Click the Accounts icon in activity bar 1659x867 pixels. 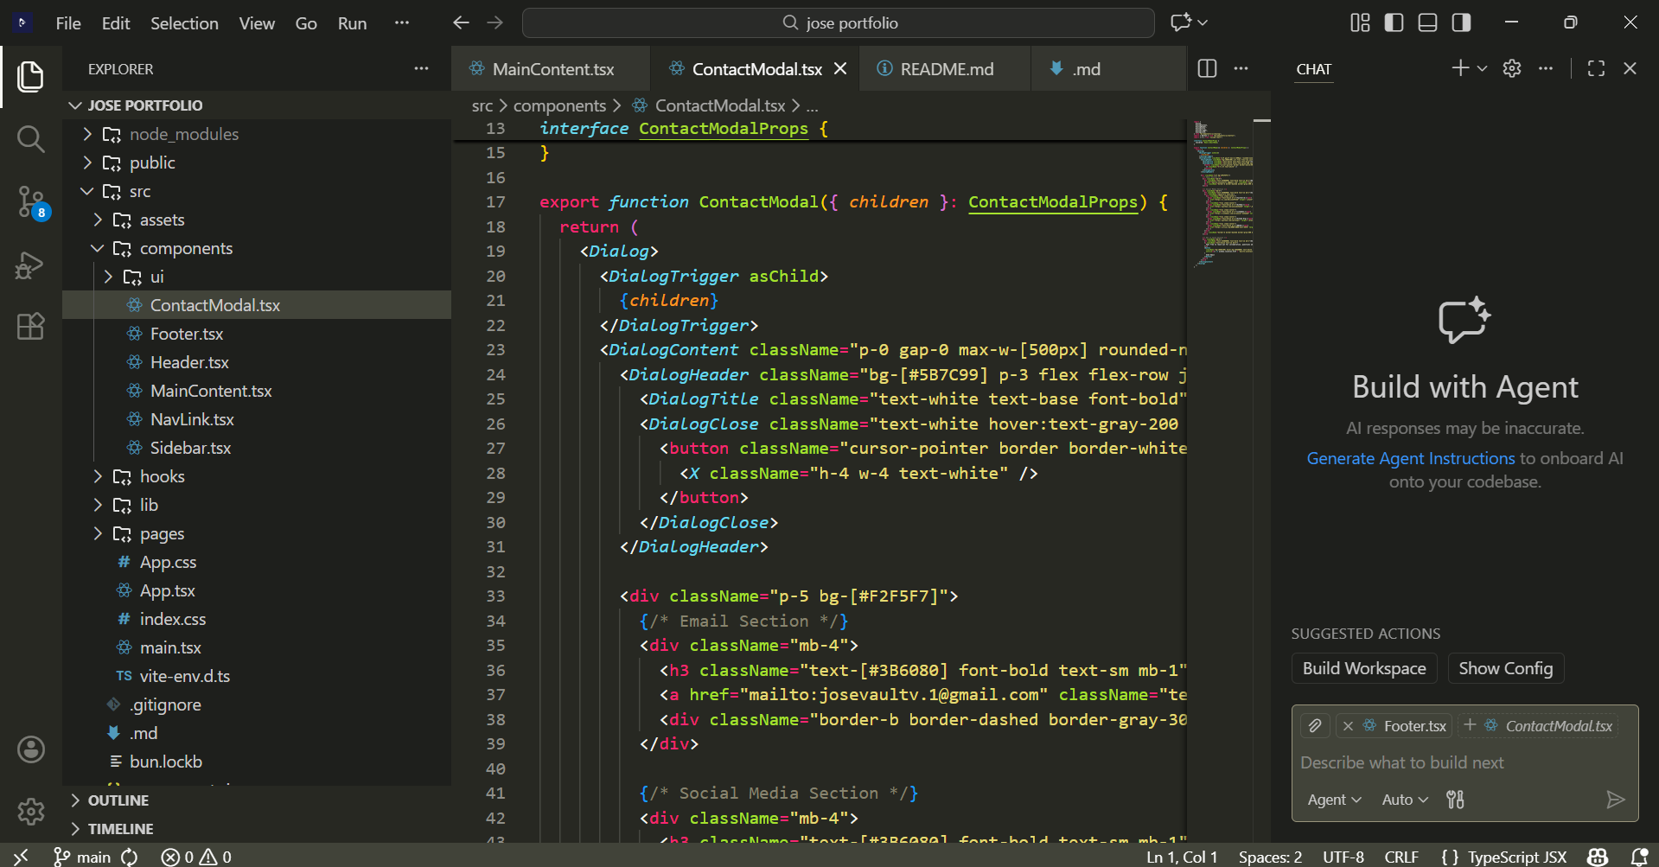click(x=31, y=749)
